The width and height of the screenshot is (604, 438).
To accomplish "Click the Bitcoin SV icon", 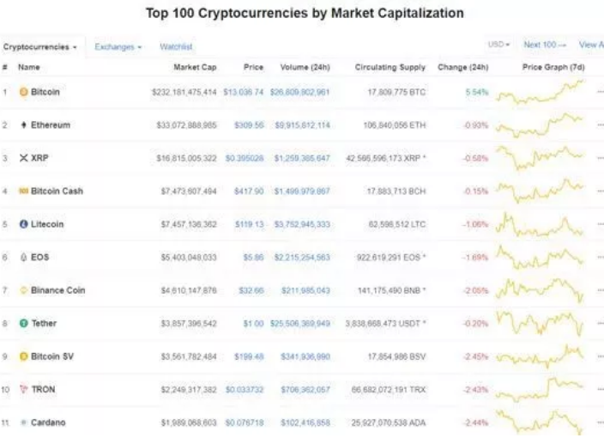I will pyautogui.click(x=23, y=356).
